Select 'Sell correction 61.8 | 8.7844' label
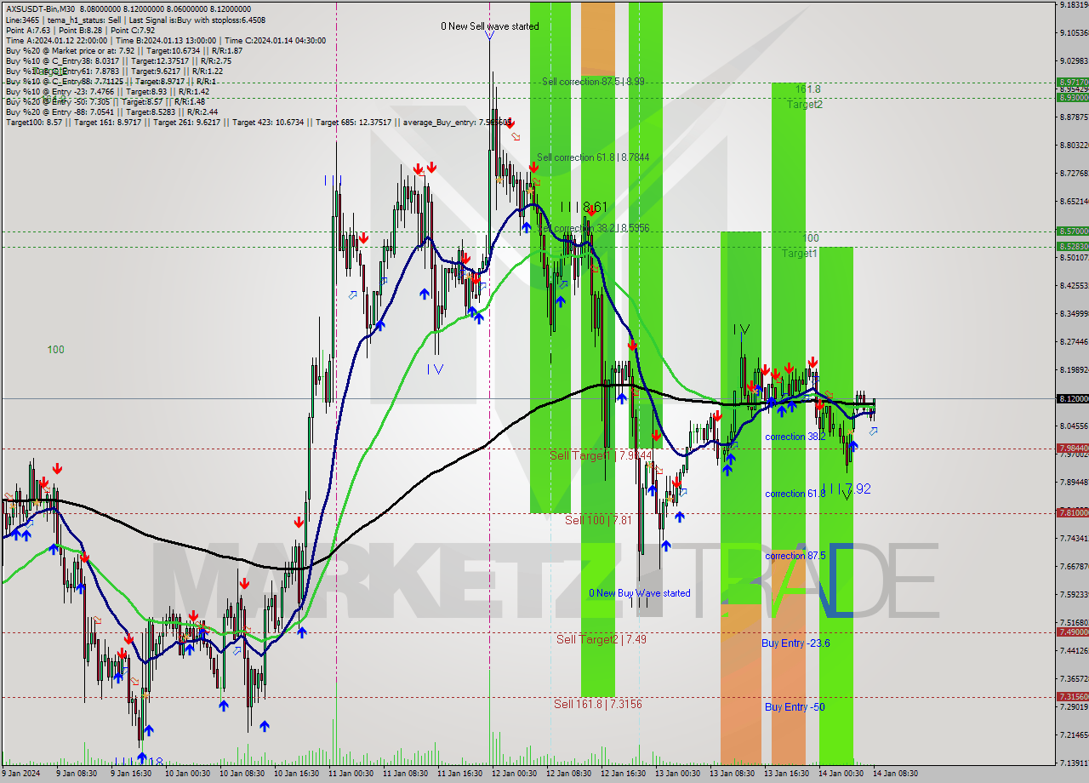 (x=593, y=157)
